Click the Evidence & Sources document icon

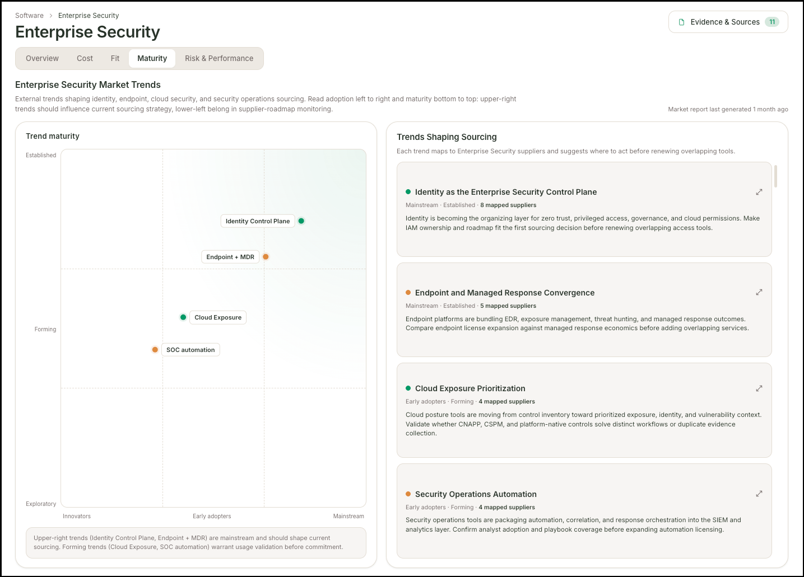(681, 22)
